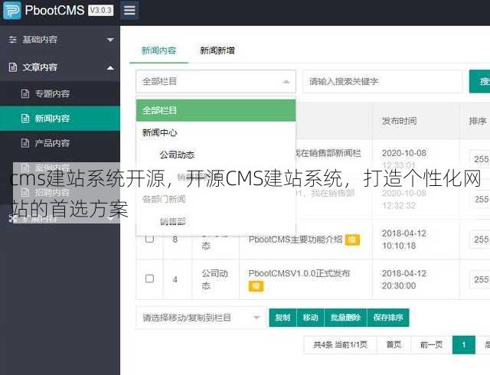Click the 专题内容 page icon
Viewport: 490px width, 375px height.
point(25,93)
